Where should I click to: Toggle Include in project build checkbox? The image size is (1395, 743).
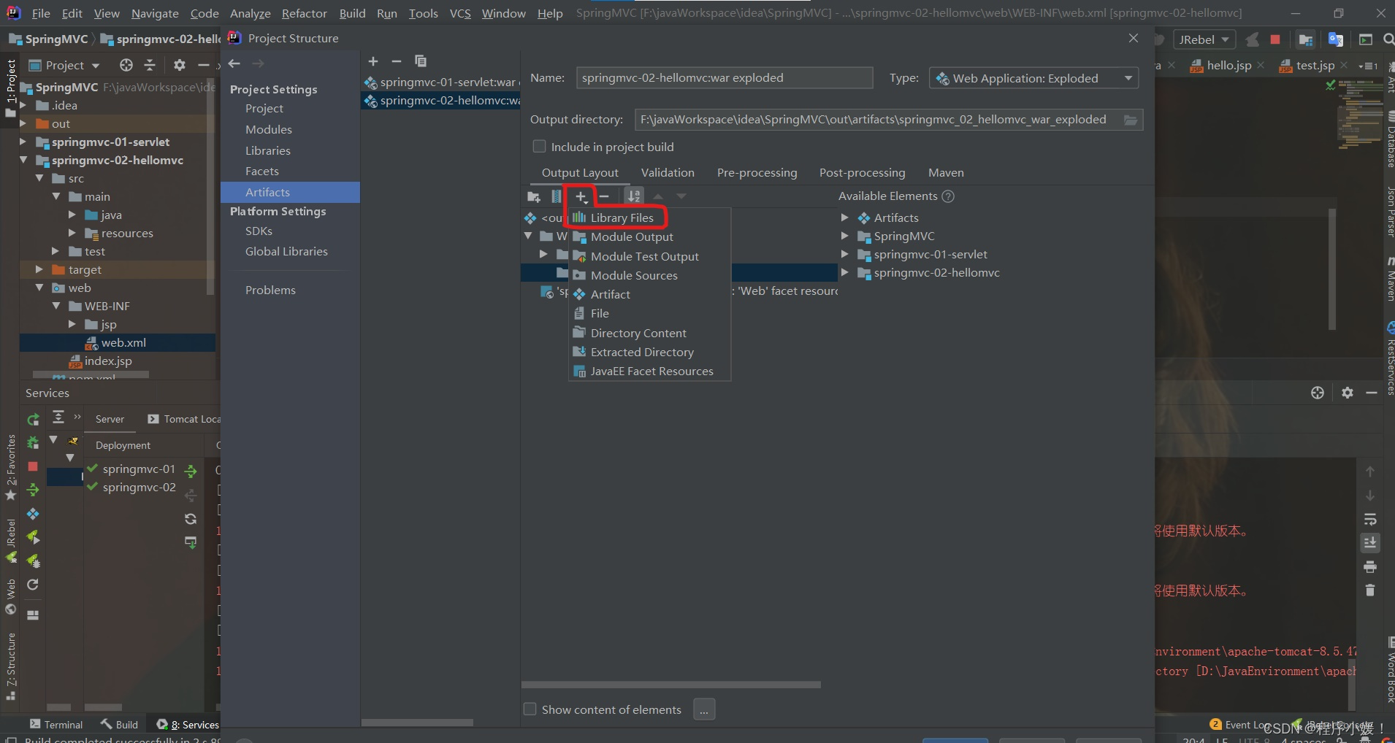(539, 147)
